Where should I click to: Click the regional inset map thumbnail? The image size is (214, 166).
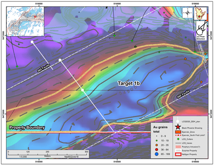click(25, 21)
